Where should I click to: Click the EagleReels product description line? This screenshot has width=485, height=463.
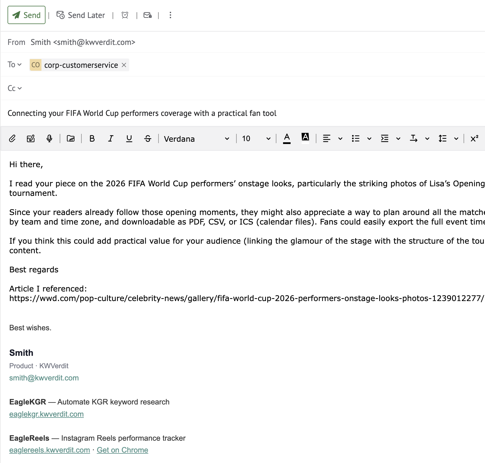pos(97,438)
